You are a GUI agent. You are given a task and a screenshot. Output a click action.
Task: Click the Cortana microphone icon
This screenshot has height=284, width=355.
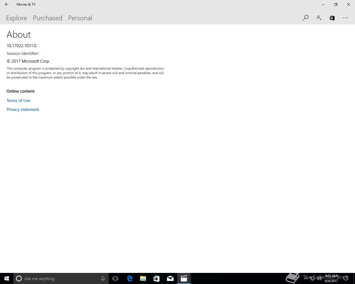pyautogui.click(x=103, y=278)
